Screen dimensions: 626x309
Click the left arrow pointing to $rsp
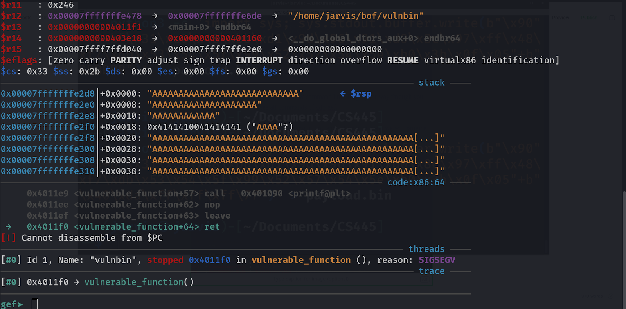tap(343, 94)
